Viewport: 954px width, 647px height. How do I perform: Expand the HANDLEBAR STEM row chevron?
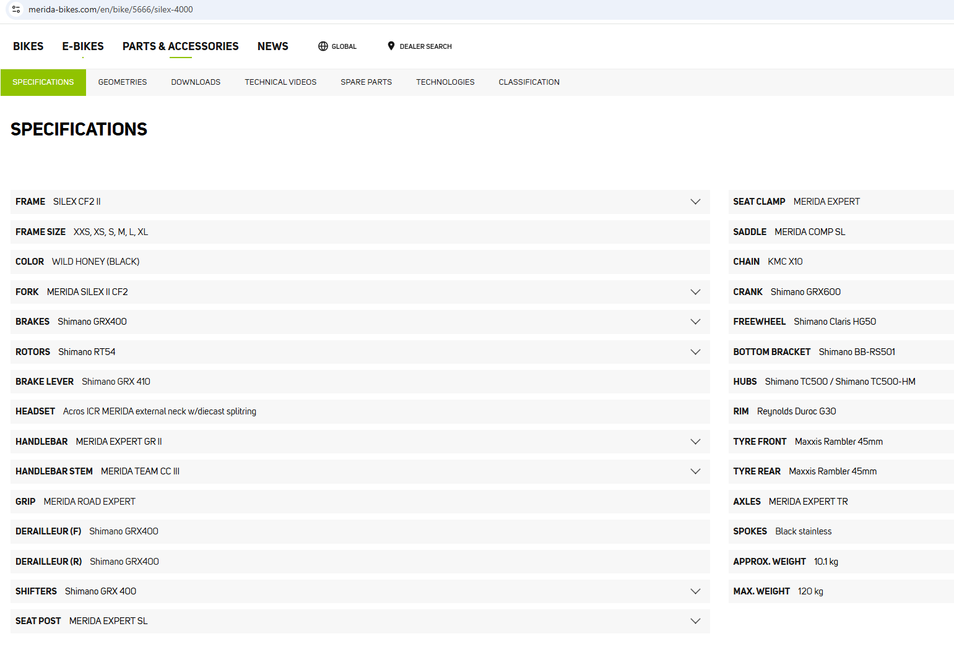[x=695, y=471]
